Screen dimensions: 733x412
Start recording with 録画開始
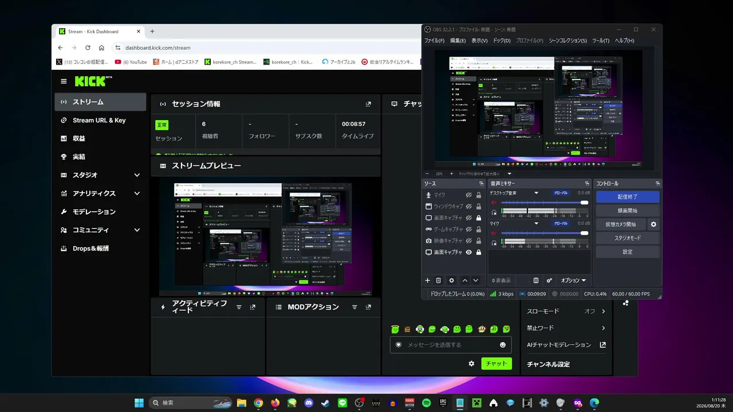coord(628,211)
